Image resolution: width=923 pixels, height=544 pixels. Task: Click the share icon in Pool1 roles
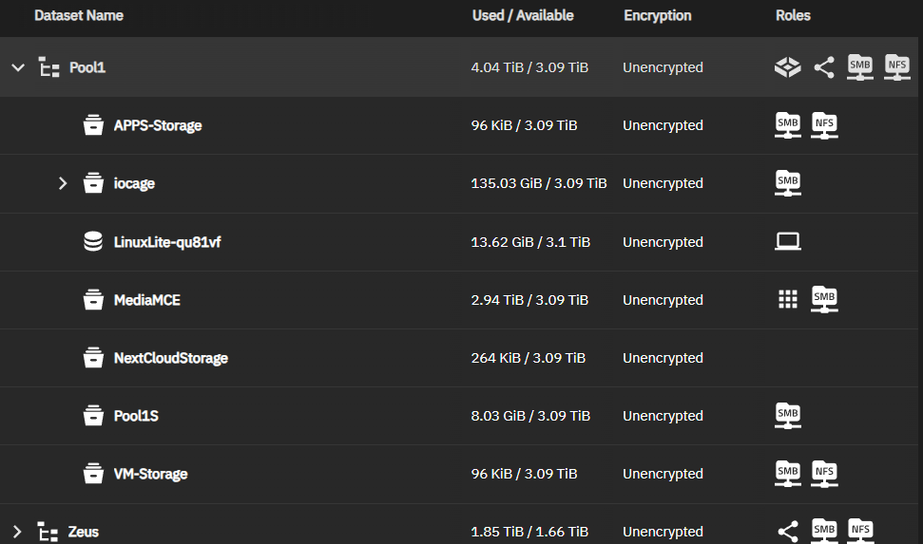tap(824, 67)
